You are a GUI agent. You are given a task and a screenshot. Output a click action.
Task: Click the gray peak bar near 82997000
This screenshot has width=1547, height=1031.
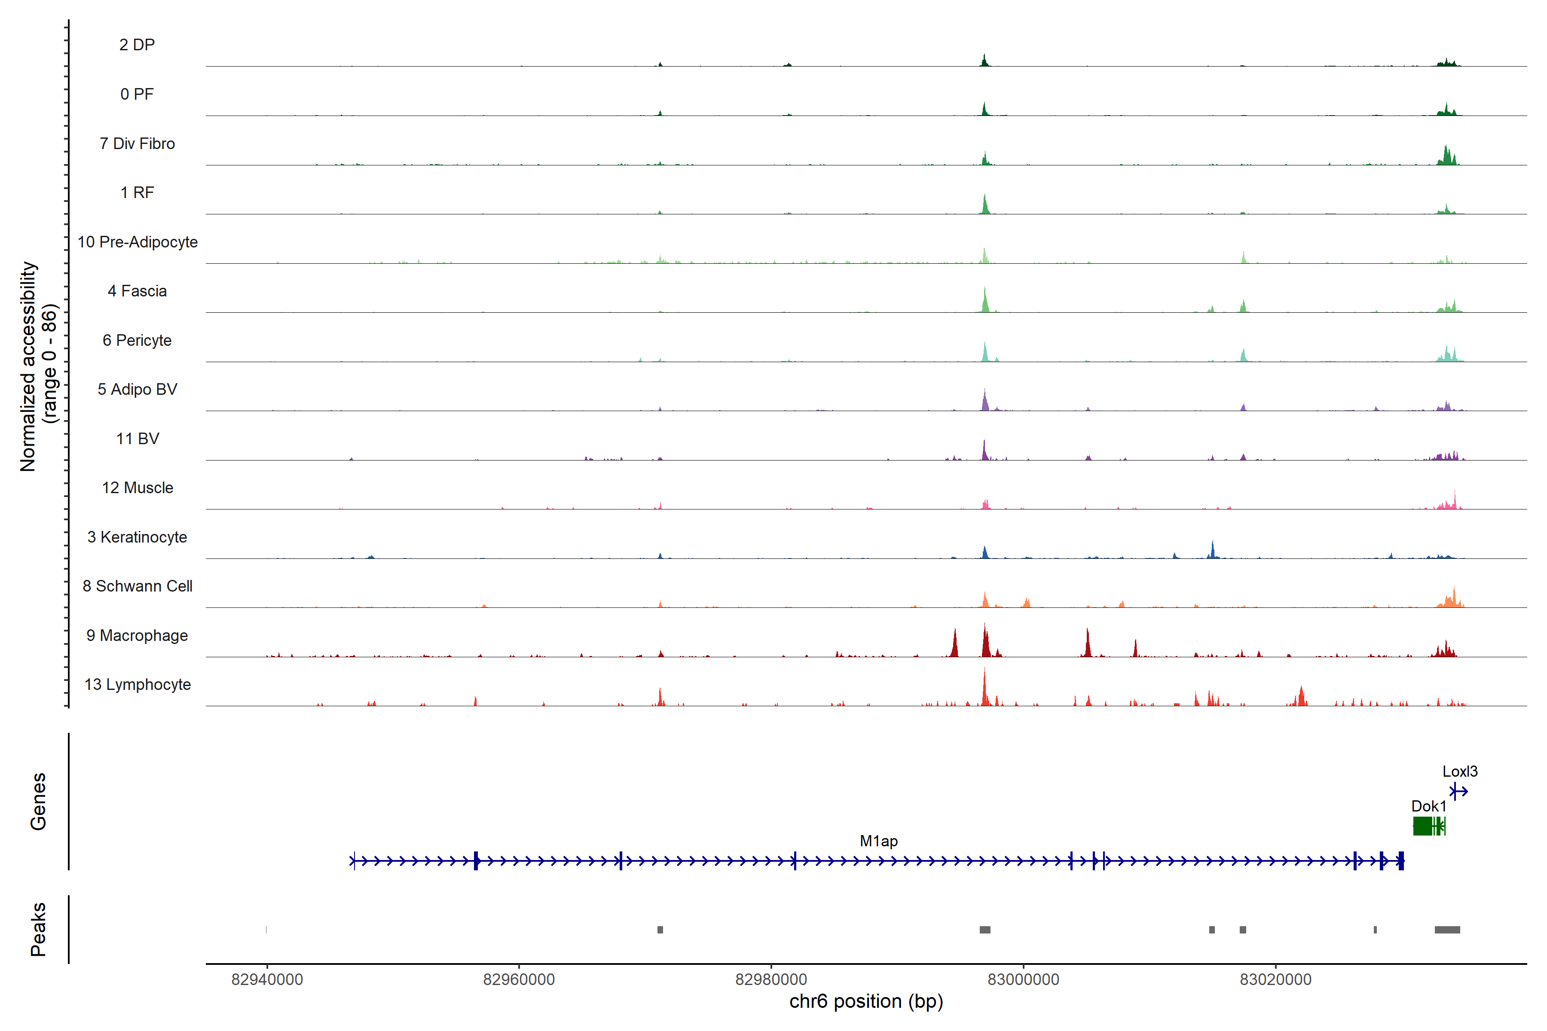[x=984, y=930]
